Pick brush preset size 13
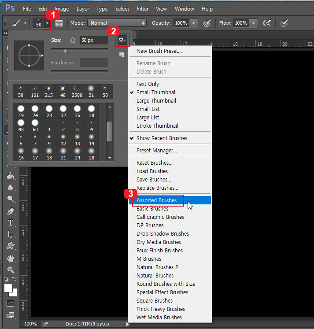 [x=78, y=140]
